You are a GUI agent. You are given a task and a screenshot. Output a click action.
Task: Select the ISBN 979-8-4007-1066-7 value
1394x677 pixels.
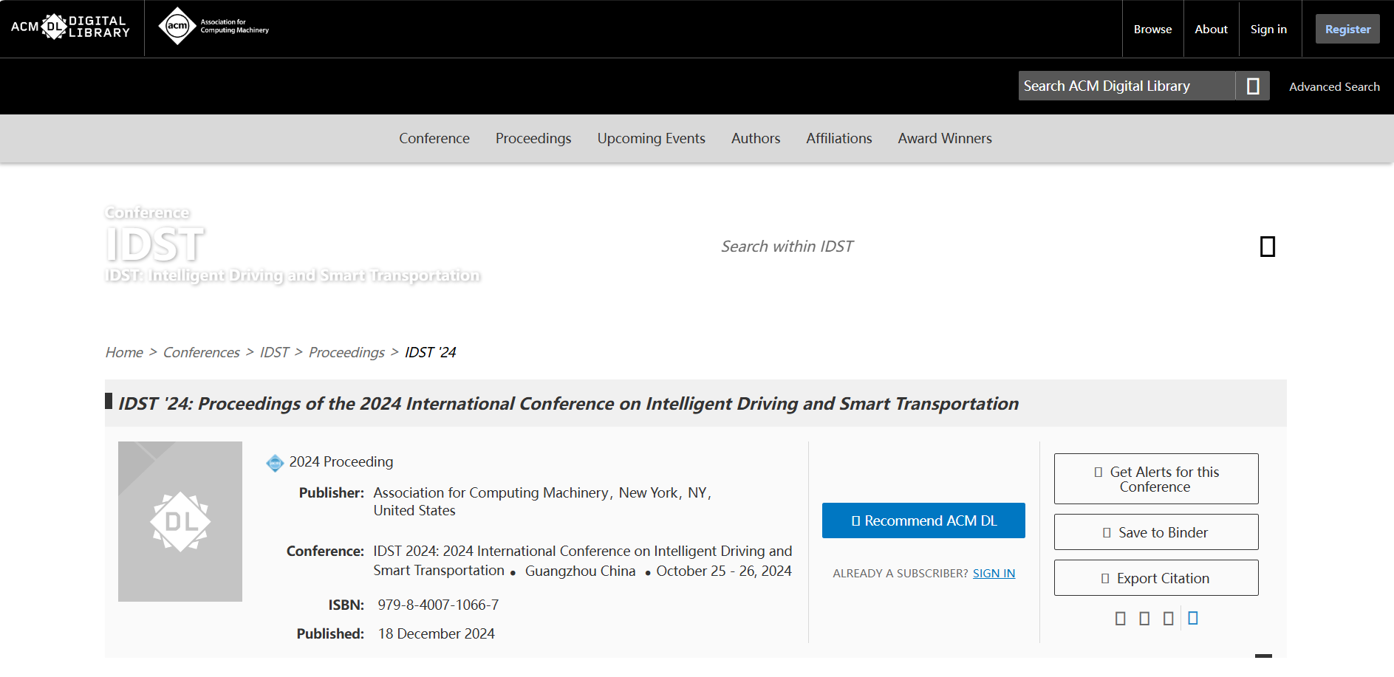(438, 605)
